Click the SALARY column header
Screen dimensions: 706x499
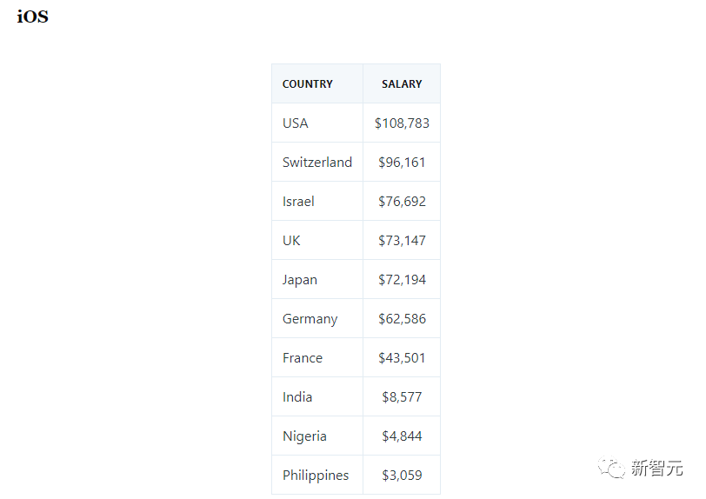(x=402, y=84)
